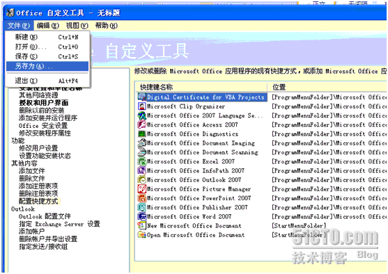
Task: Select 删除以前的安装 in the navigation tree
Action: tap(42, 111)
